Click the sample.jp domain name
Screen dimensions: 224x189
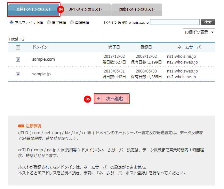41,74
